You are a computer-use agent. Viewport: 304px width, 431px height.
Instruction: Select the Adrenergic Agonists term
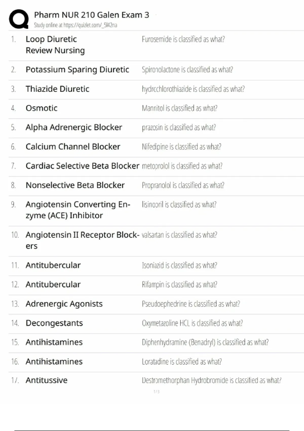tap(64, 304)
